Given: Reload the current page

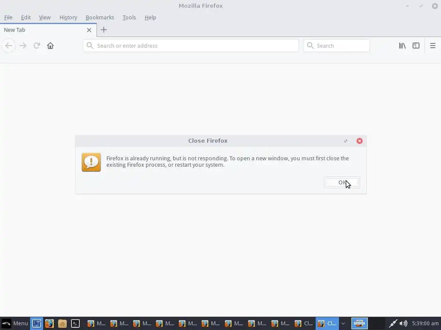Looking at the screenshot, I should pyautogui.click(x=37, y=46).
